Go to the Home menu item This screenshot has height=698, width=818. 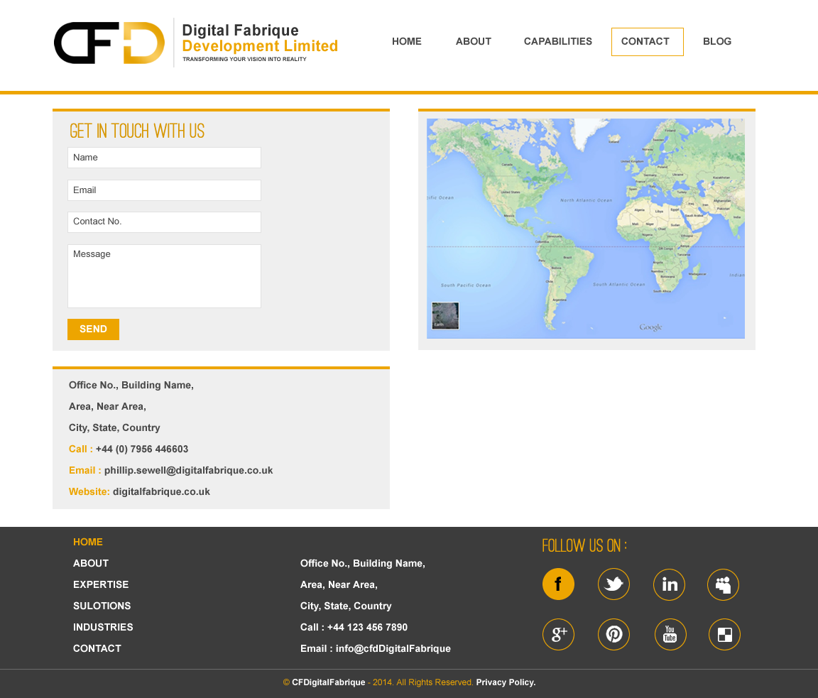tap(407, 42)
